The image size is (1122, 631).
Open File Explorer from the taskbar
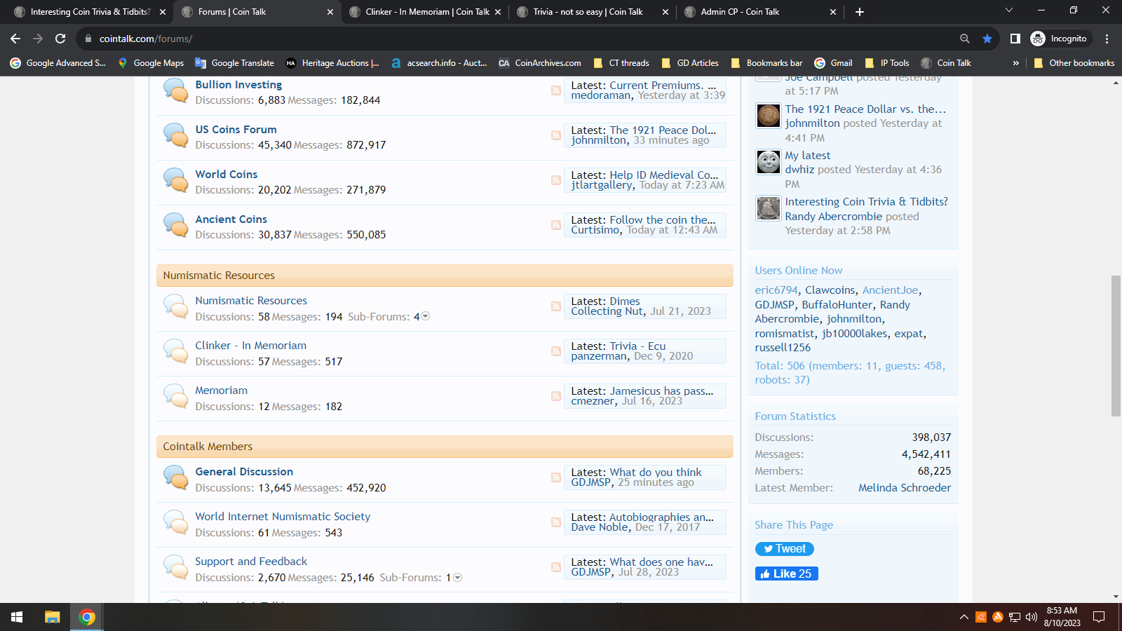(53, 617)
